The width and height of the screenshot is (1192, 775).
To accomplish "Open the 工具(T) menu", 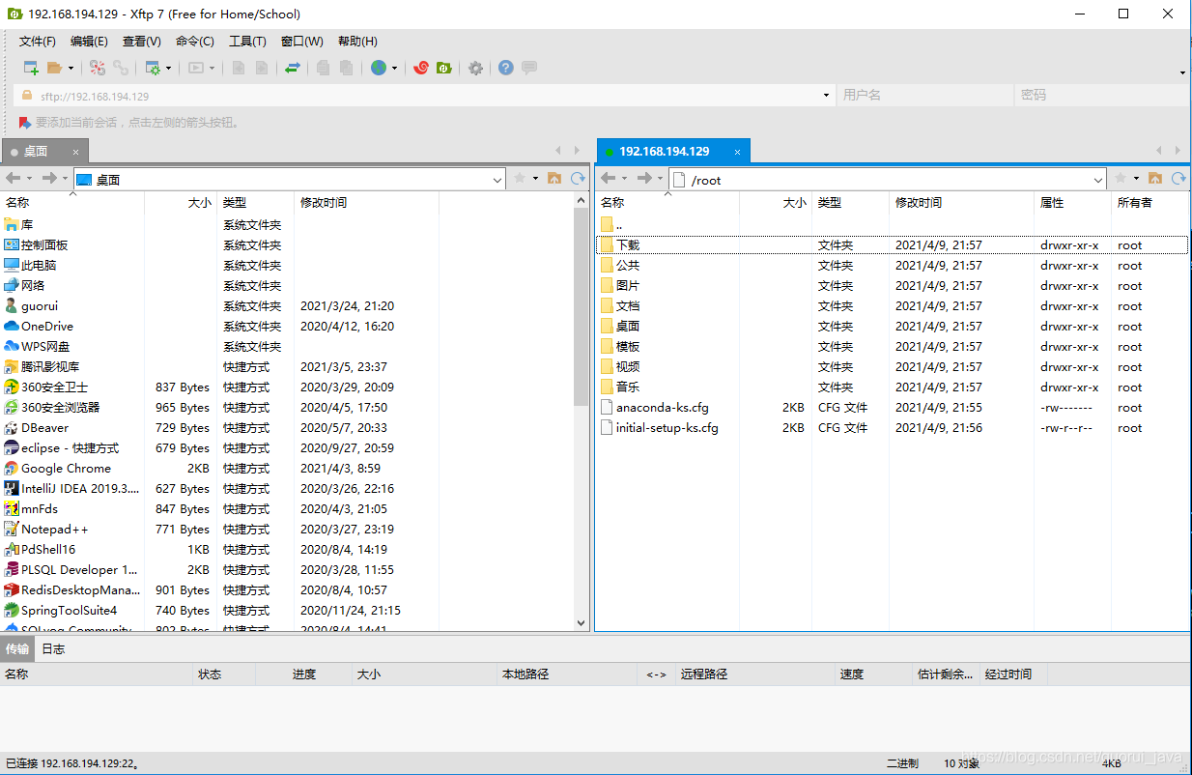I will 247,42.
